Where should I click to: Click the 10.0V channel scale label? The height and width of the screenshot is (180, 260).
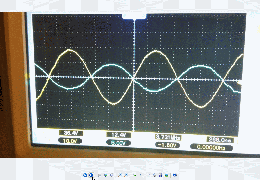tap(70, 141)
